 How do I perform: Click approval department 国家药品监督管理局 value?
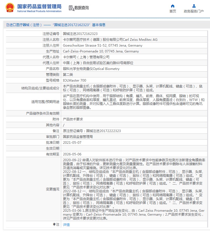tap(78, 137)
